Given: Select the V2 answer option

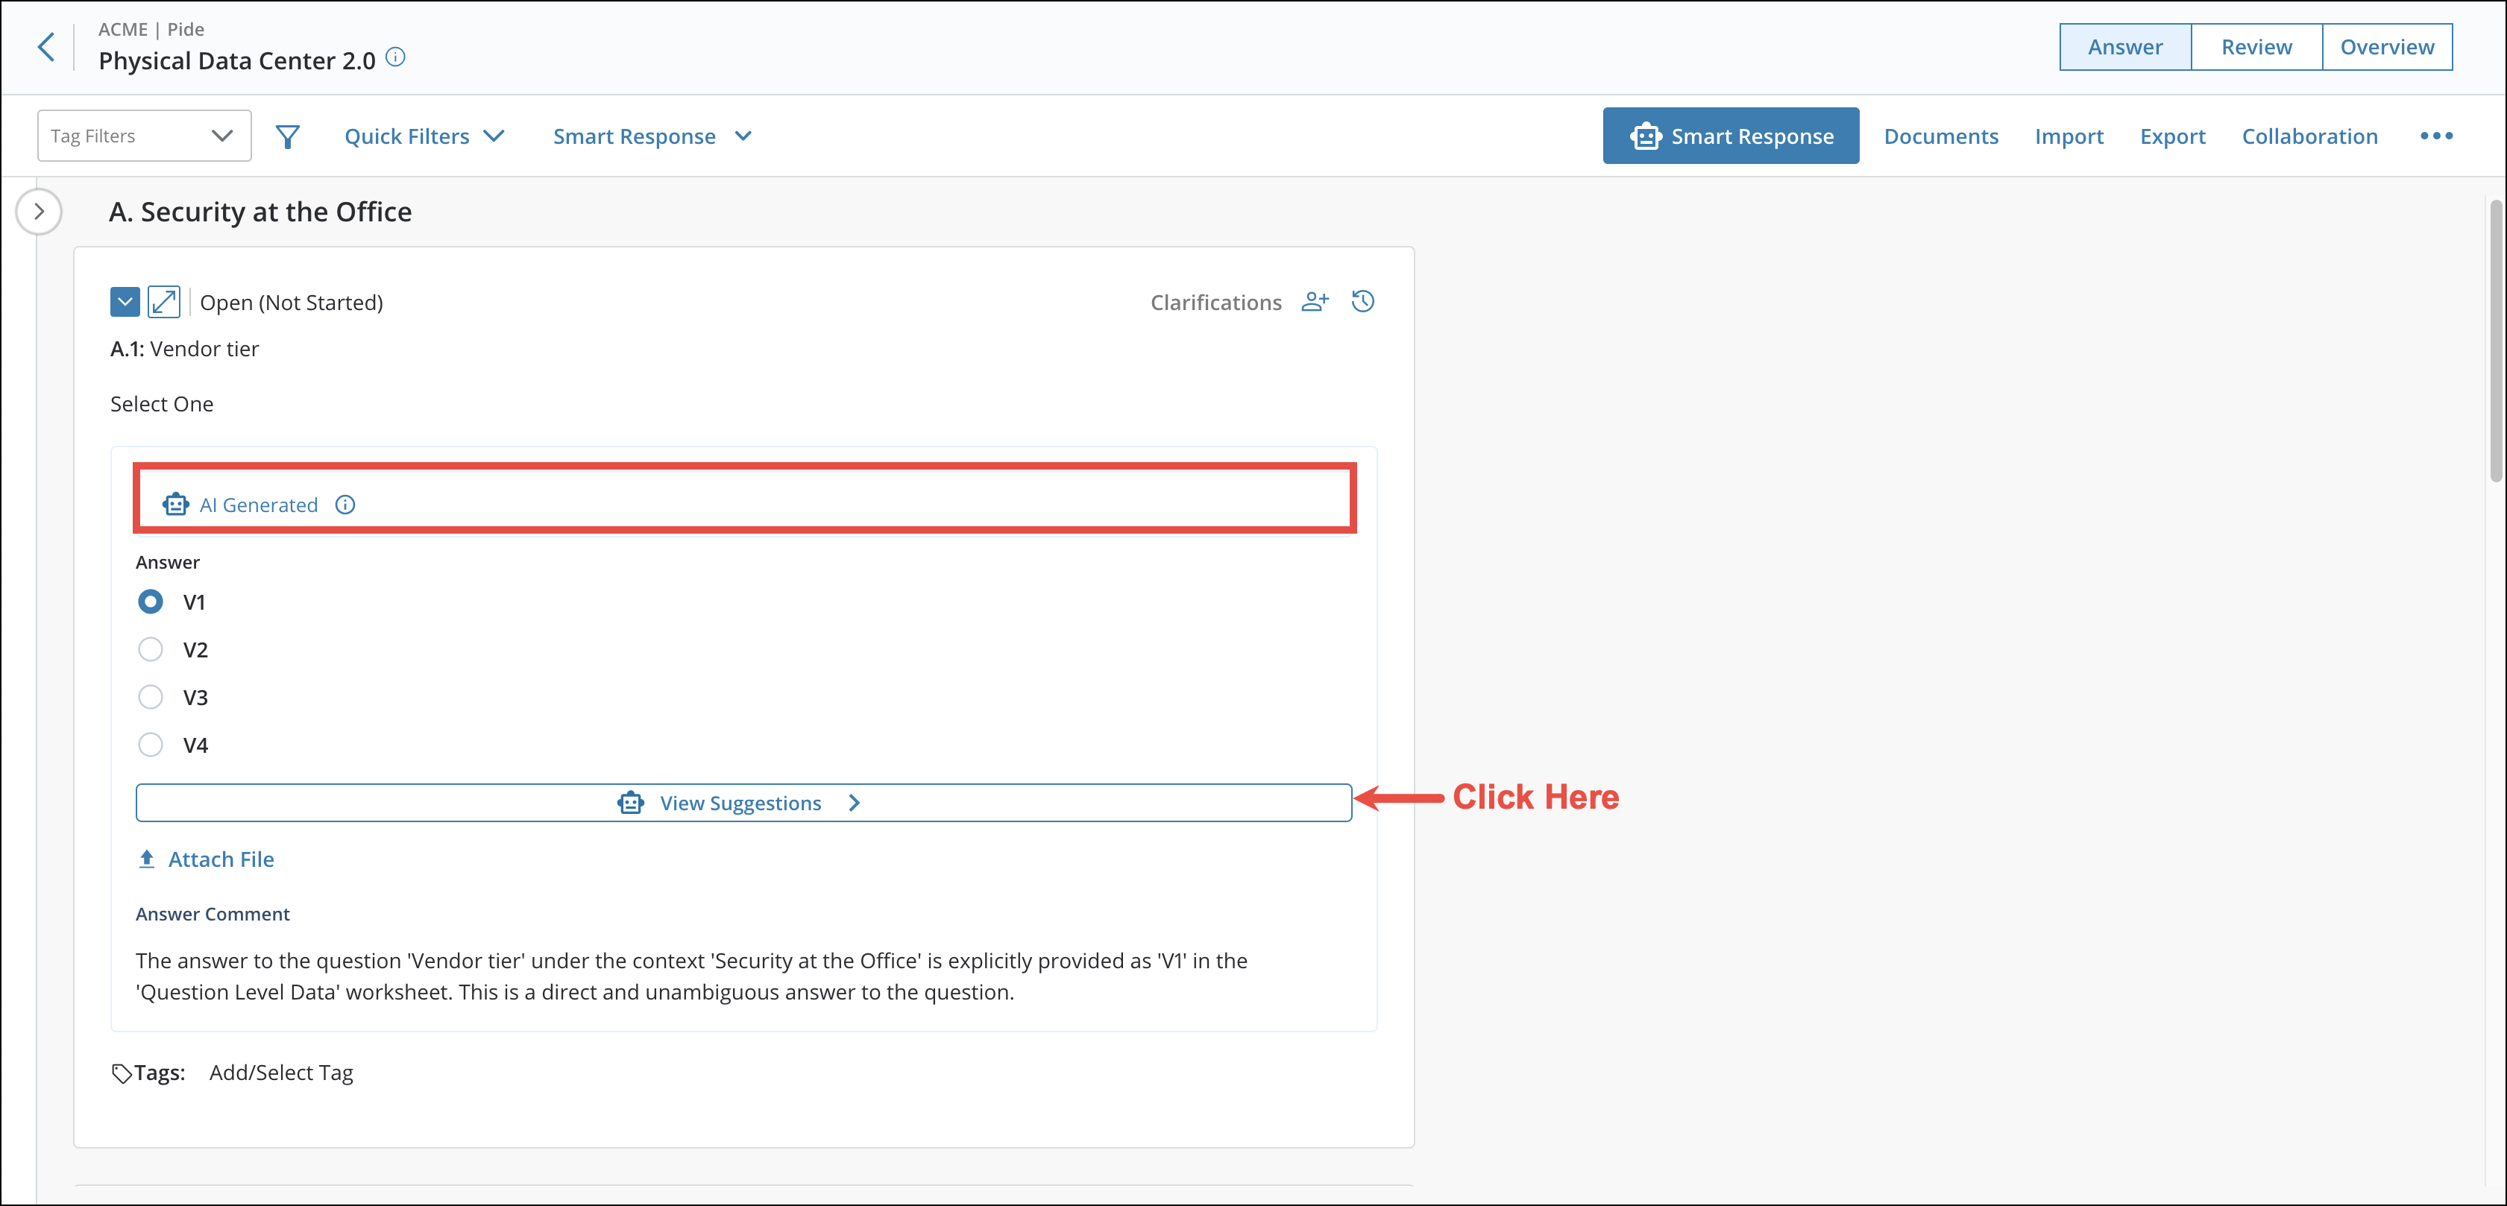Looking at the screenshot, I should (151, 648).
